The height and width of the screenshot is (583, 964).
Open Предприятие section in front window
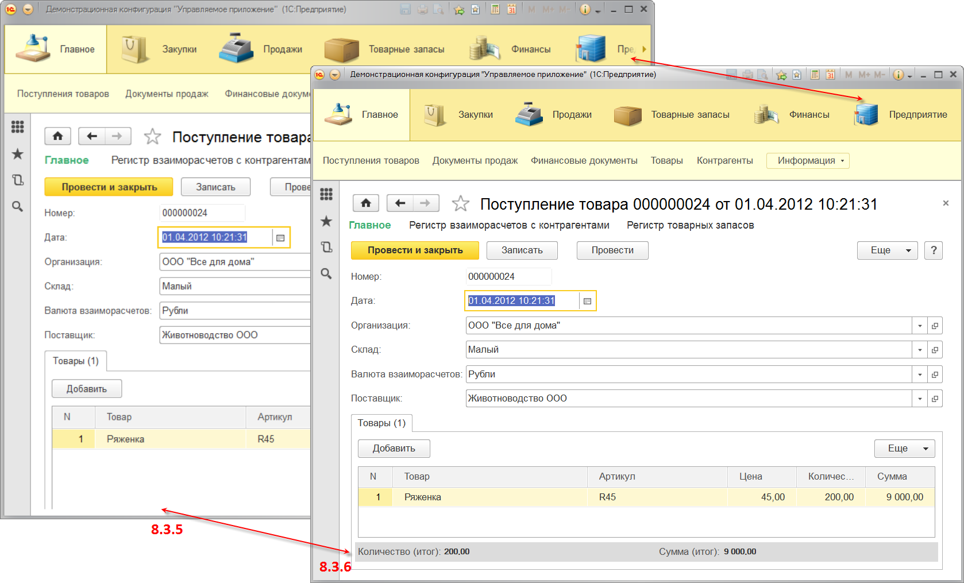900,115
